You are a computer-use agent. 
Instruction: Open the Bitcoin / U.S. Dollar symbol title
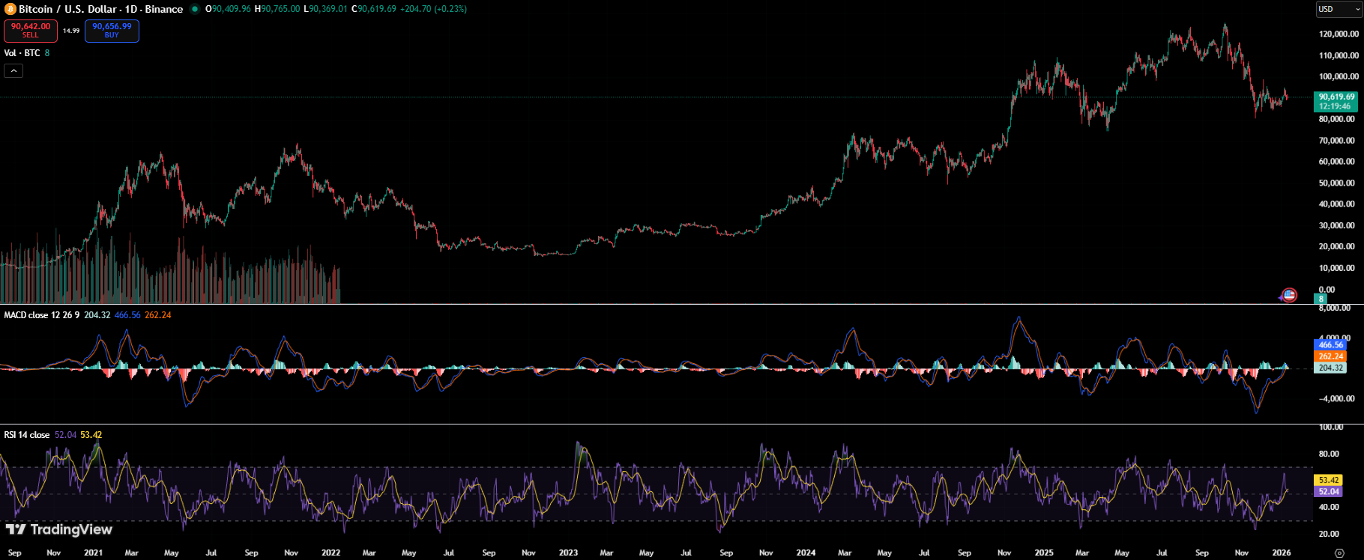(x=100, y=9)
